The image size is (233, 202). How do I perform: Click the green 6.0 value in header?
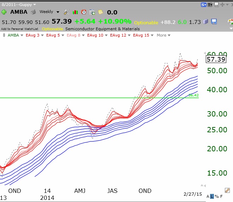tap(182, 22)
